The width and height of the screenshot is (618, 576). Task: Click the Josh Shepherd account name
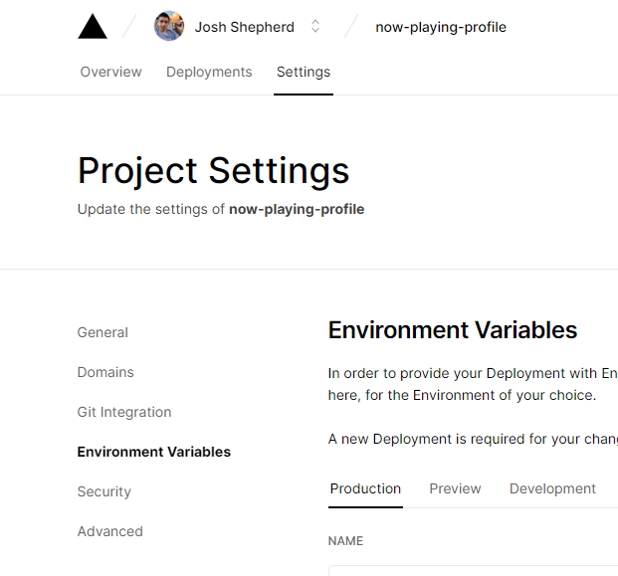point(244,27)
